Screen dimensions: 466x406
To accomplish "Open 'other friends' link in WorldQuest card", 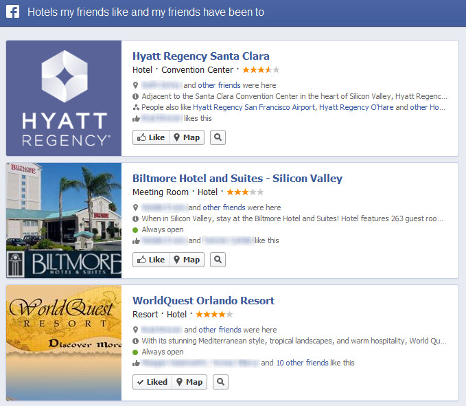I will [220, 330].
